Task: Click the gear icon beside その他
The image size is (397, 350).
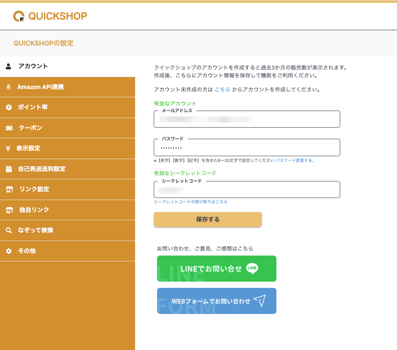Action: (9, 251)
